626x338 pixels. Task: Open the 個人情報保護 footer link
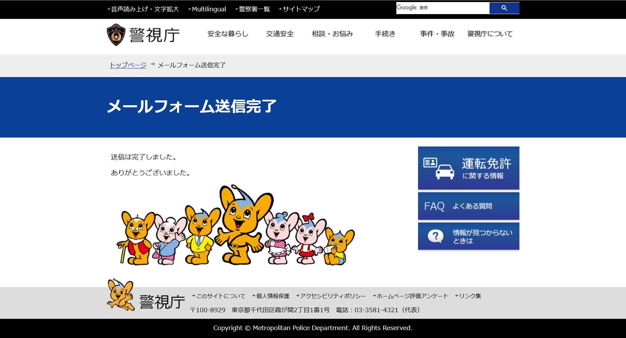pyautogui.click(x=272, y=296)
